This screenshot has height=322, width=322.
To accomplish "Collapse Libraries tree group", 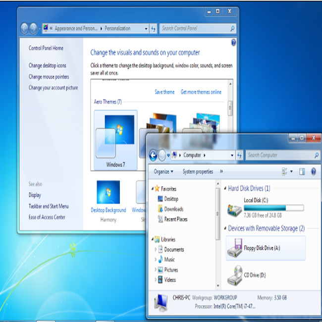I will (x=153, y=239).
